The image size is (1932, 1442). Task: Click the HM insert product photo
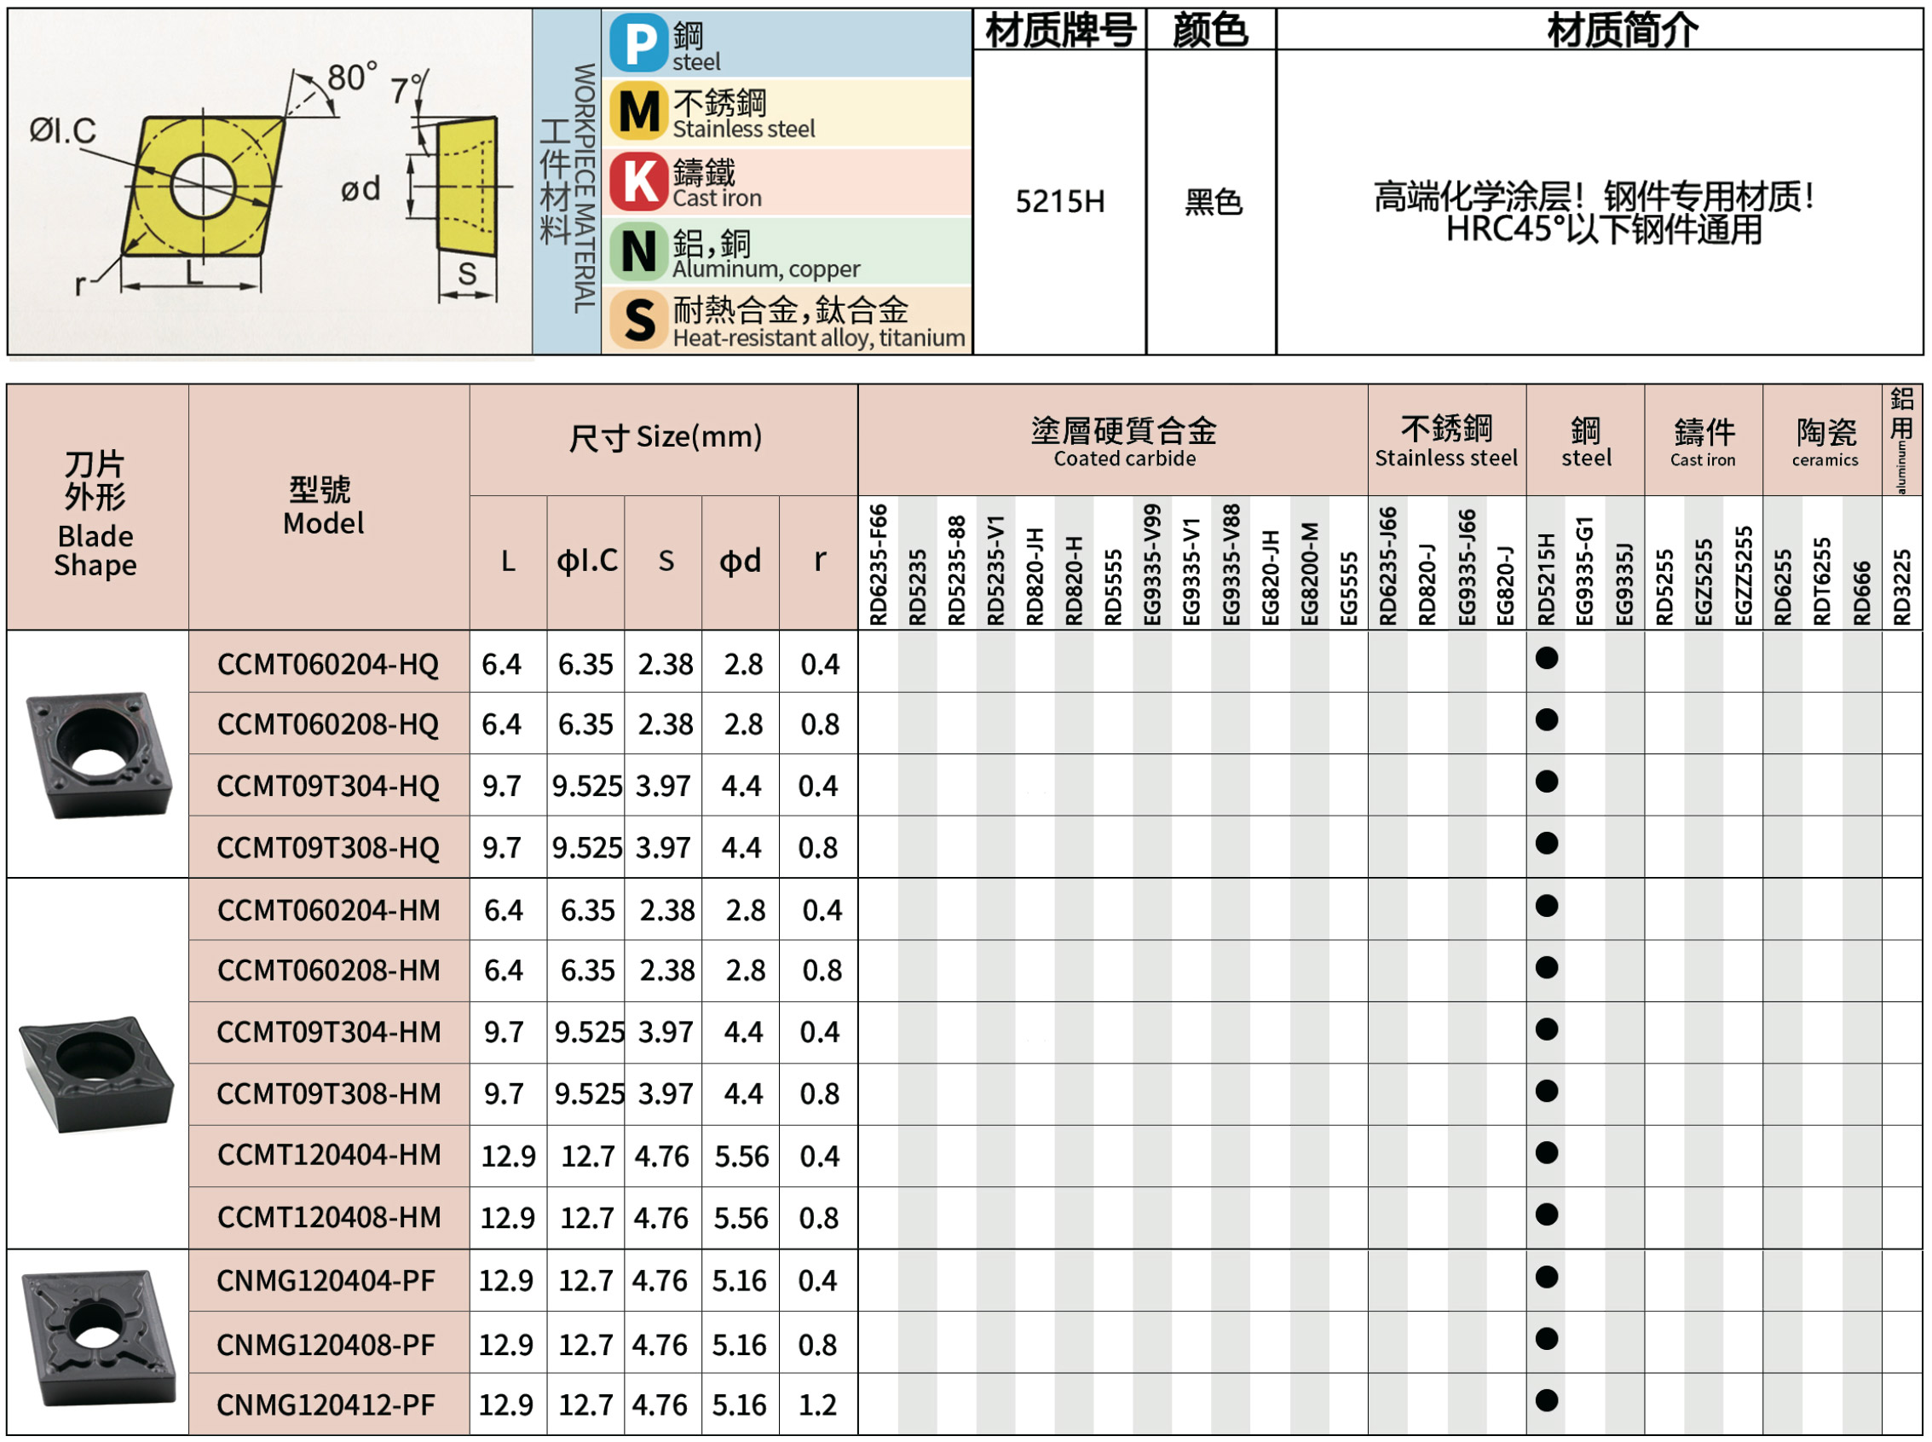(97, 1074)
